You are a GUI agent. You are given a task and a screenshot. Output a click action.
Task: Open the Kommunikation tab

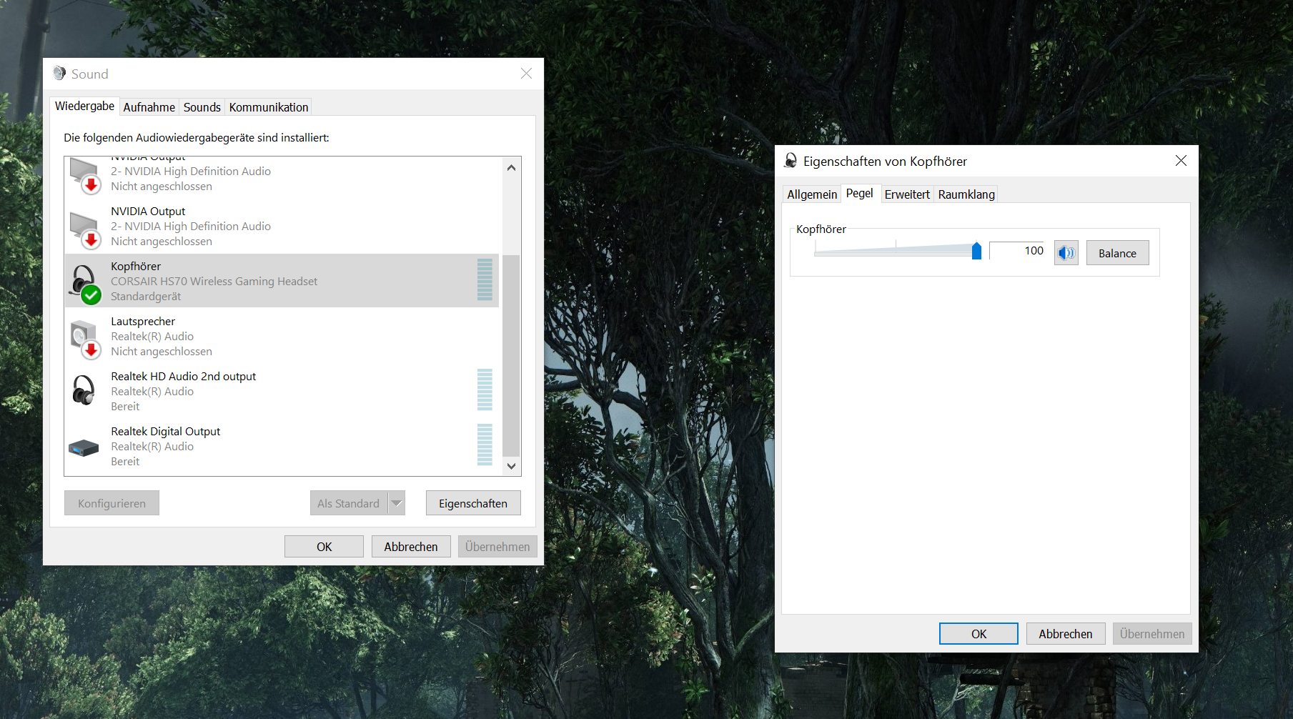pyautogui.click(x=269, y=107)
